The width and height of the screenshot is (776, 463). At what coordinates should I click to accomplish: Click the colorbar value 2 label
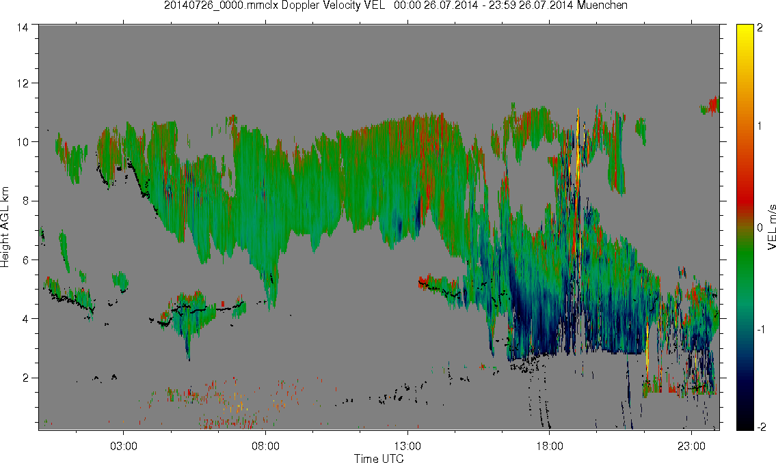tap(760, 28)
